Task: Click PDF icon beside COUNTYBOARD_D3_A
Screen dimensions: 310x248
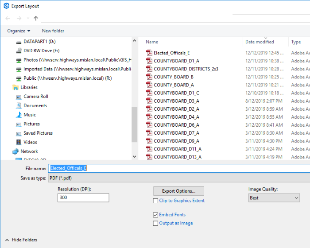Action: click(149, 101)
